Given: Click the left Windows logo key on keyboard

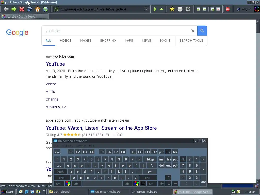Looking at the screenshot, I should click(68, 184).
